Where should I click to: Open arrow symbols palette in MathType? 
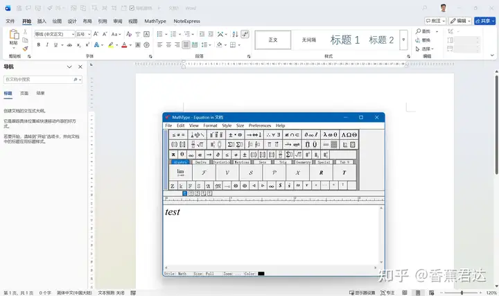254,134
